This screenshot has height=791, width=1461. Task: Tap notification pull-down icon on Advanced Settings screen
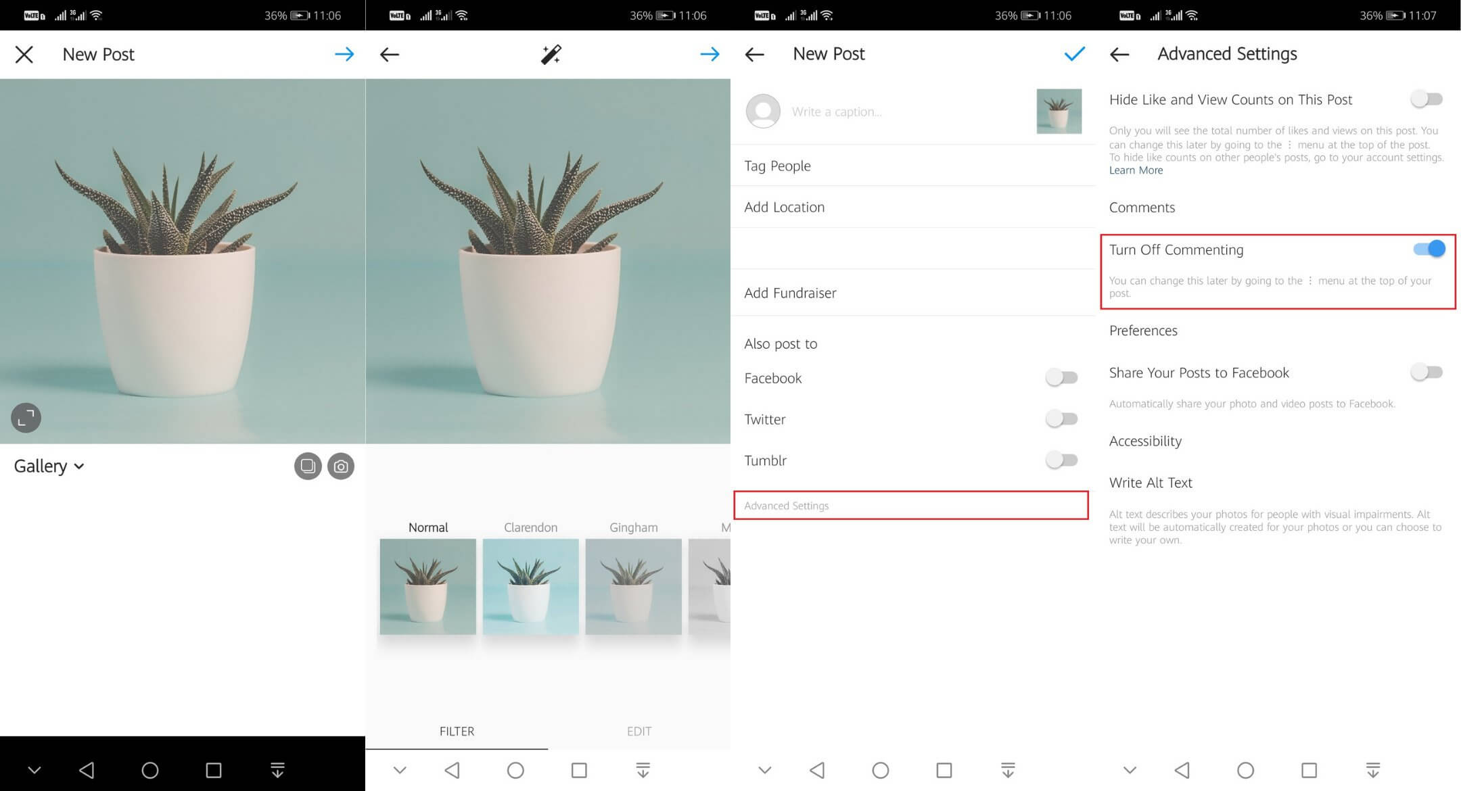coord(1373,770)
